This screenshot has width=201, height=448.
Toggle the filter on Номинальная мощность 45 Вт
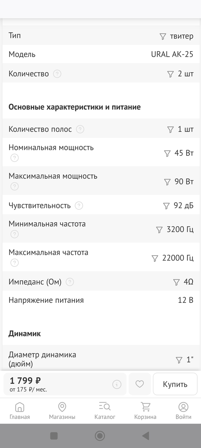point(167,153)
